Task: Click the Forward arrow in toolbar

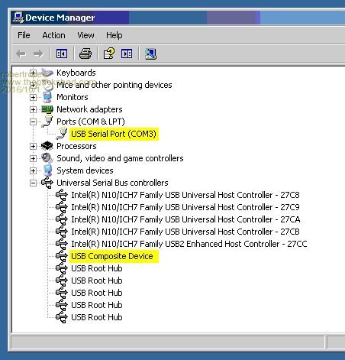Action: point(38,54)
